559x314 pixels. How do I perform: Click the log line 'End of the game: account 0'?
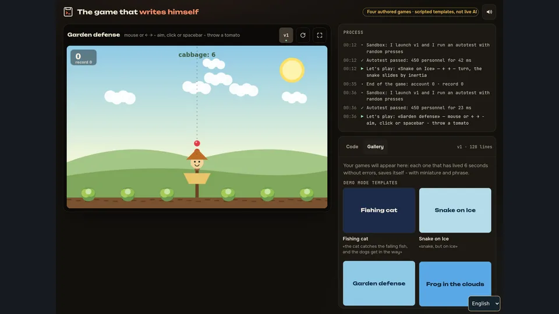[415, 84]
